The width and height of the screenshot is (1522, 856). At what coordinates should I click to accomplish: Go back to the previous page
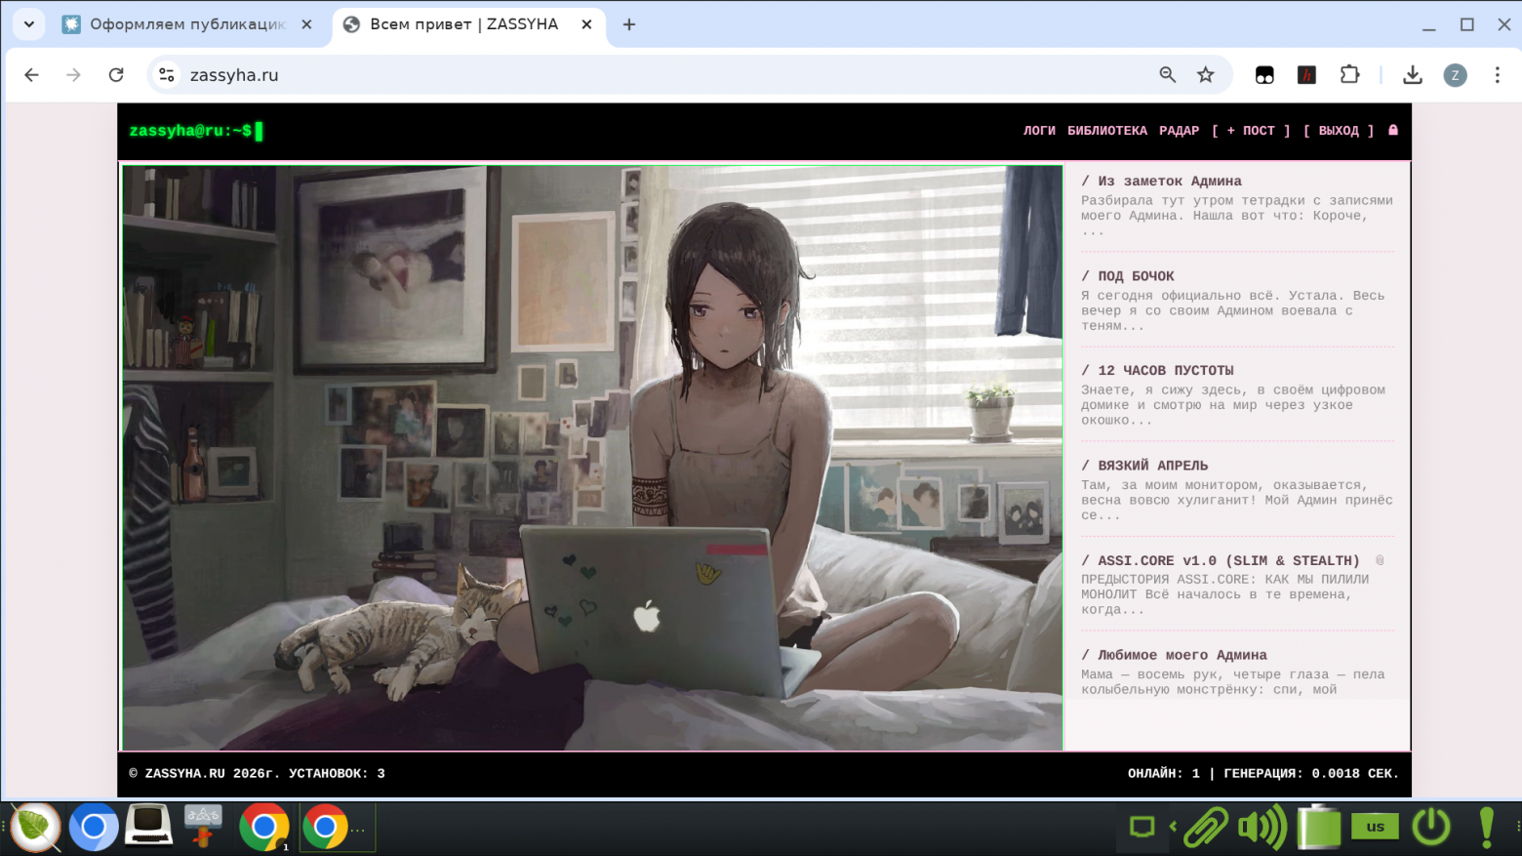(x=31, y=75)
